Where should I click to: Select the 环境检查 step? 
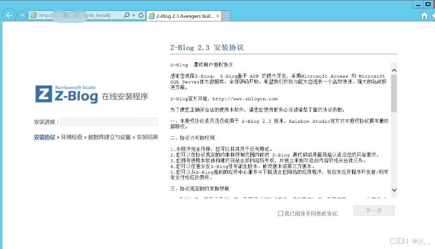pos(72,137)
